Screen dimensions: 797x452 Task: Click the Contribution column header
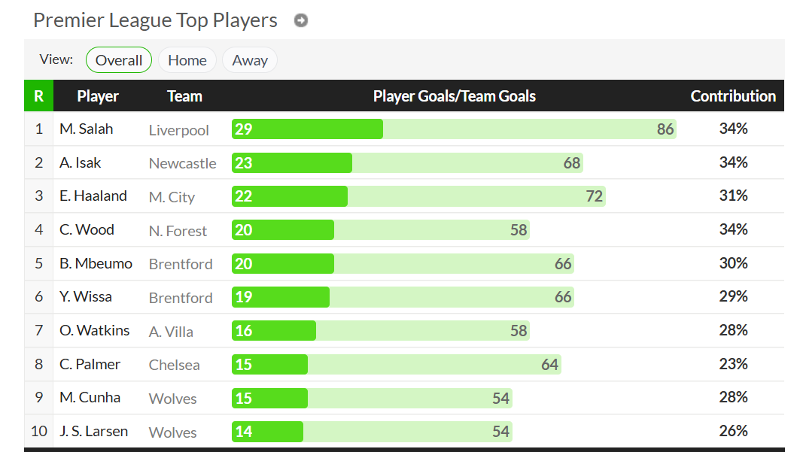click(x=733, y=96)
